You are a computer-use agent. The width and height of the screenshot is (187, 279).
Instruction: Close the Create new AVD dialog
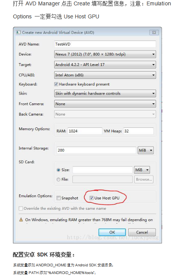[x=154, y=33]
